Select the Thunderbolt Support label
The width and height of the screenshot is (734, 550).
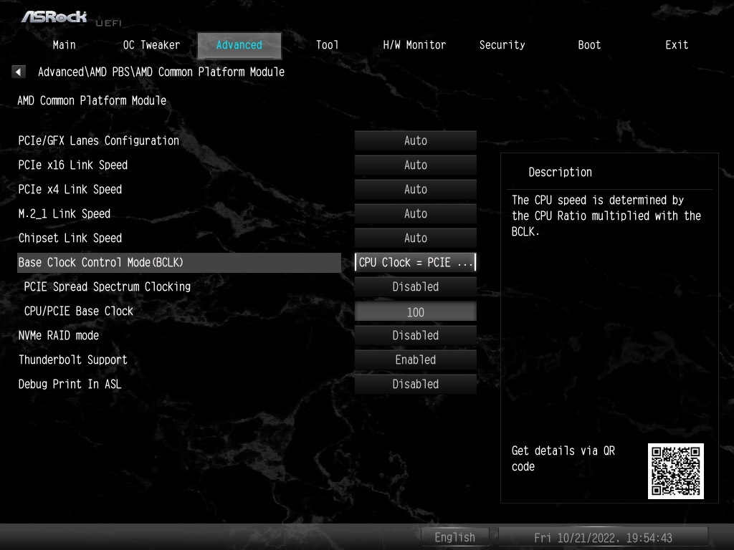click(x=73, y=360)
